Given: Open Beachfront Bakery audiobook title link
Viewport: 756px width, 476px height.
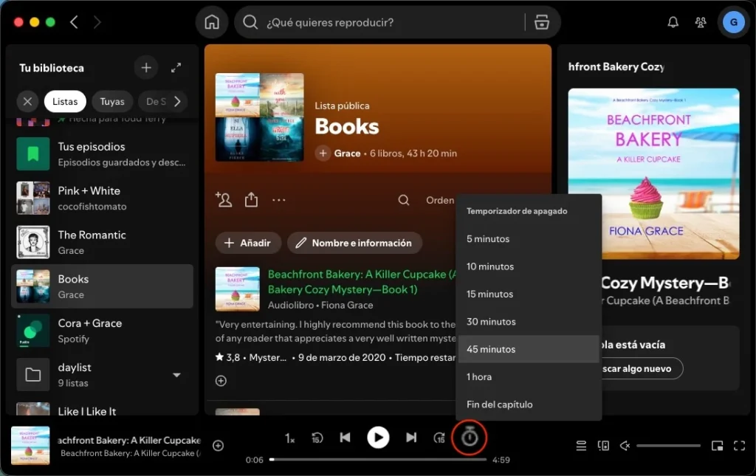Looking at the screenshot, I should point(362,282).
